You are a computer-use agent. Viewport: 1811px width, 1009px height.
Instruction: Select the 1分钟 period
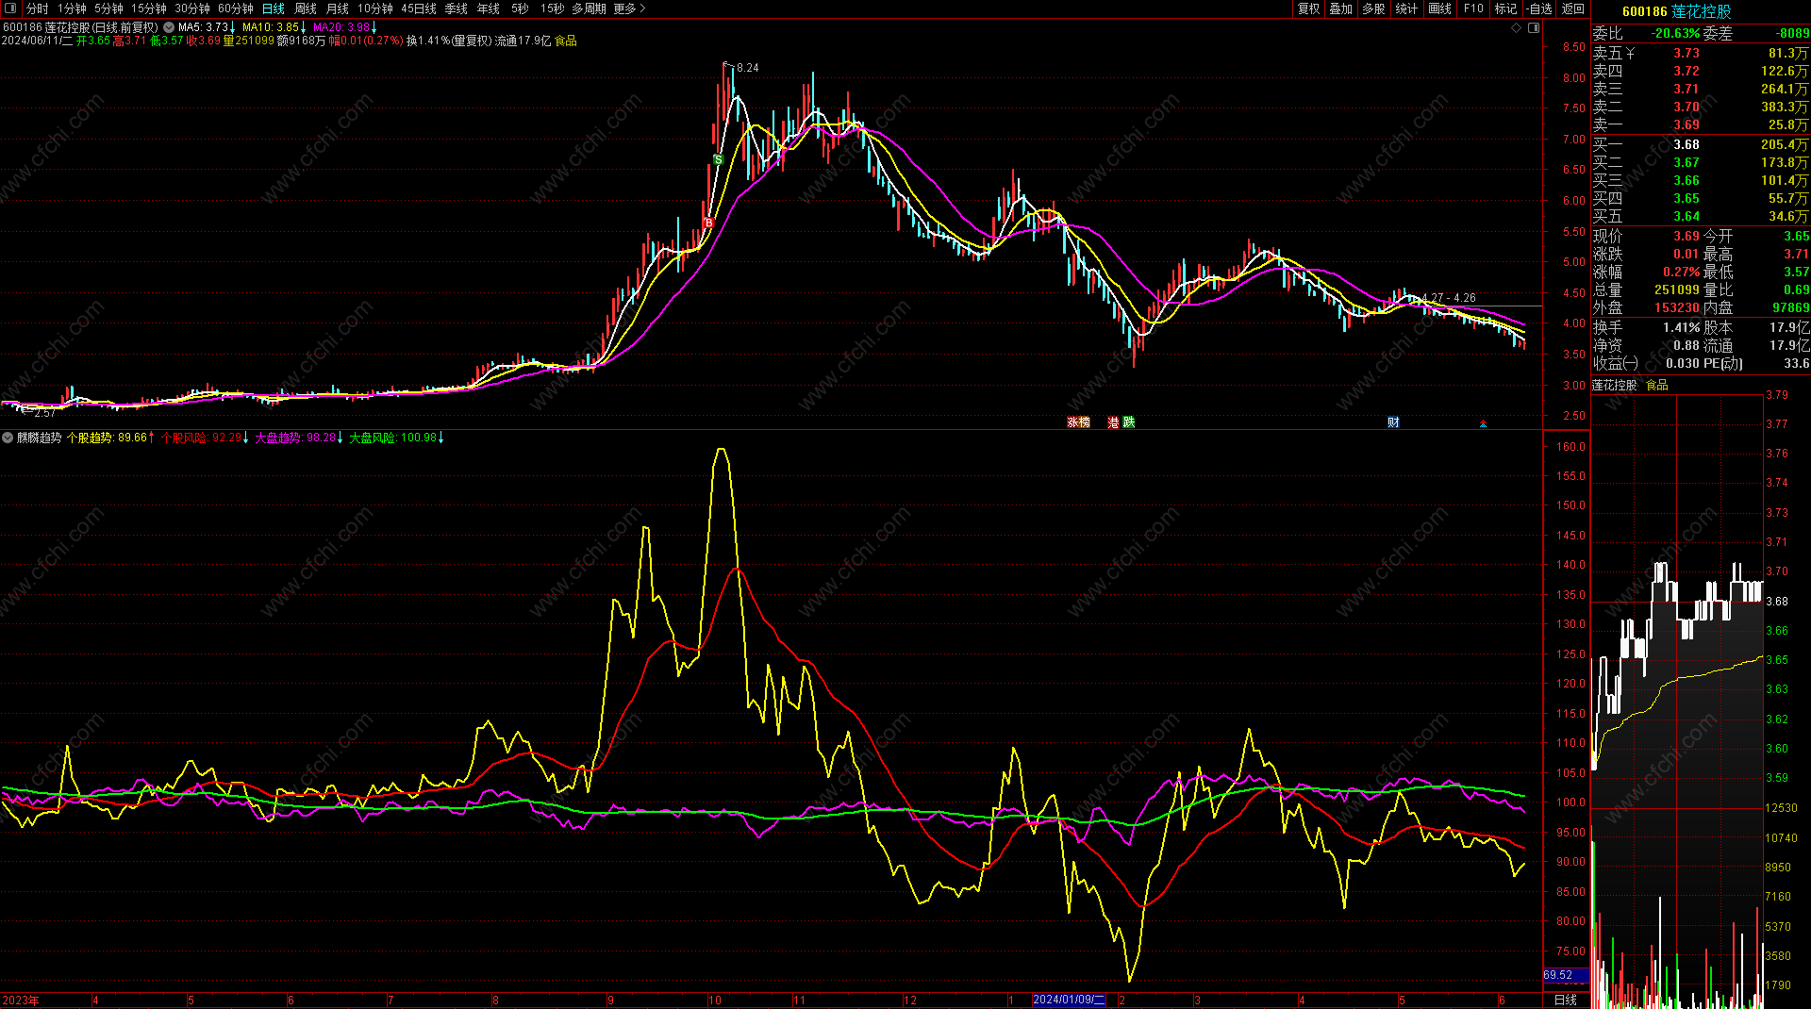pyautogui.click(x=72, y=8)
